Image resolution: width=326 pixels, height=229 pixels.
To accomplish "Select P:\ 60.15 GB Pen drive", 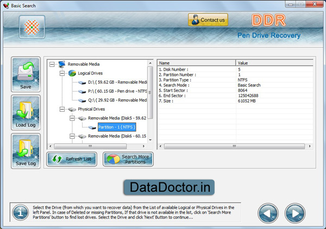I will coord(117,91).
